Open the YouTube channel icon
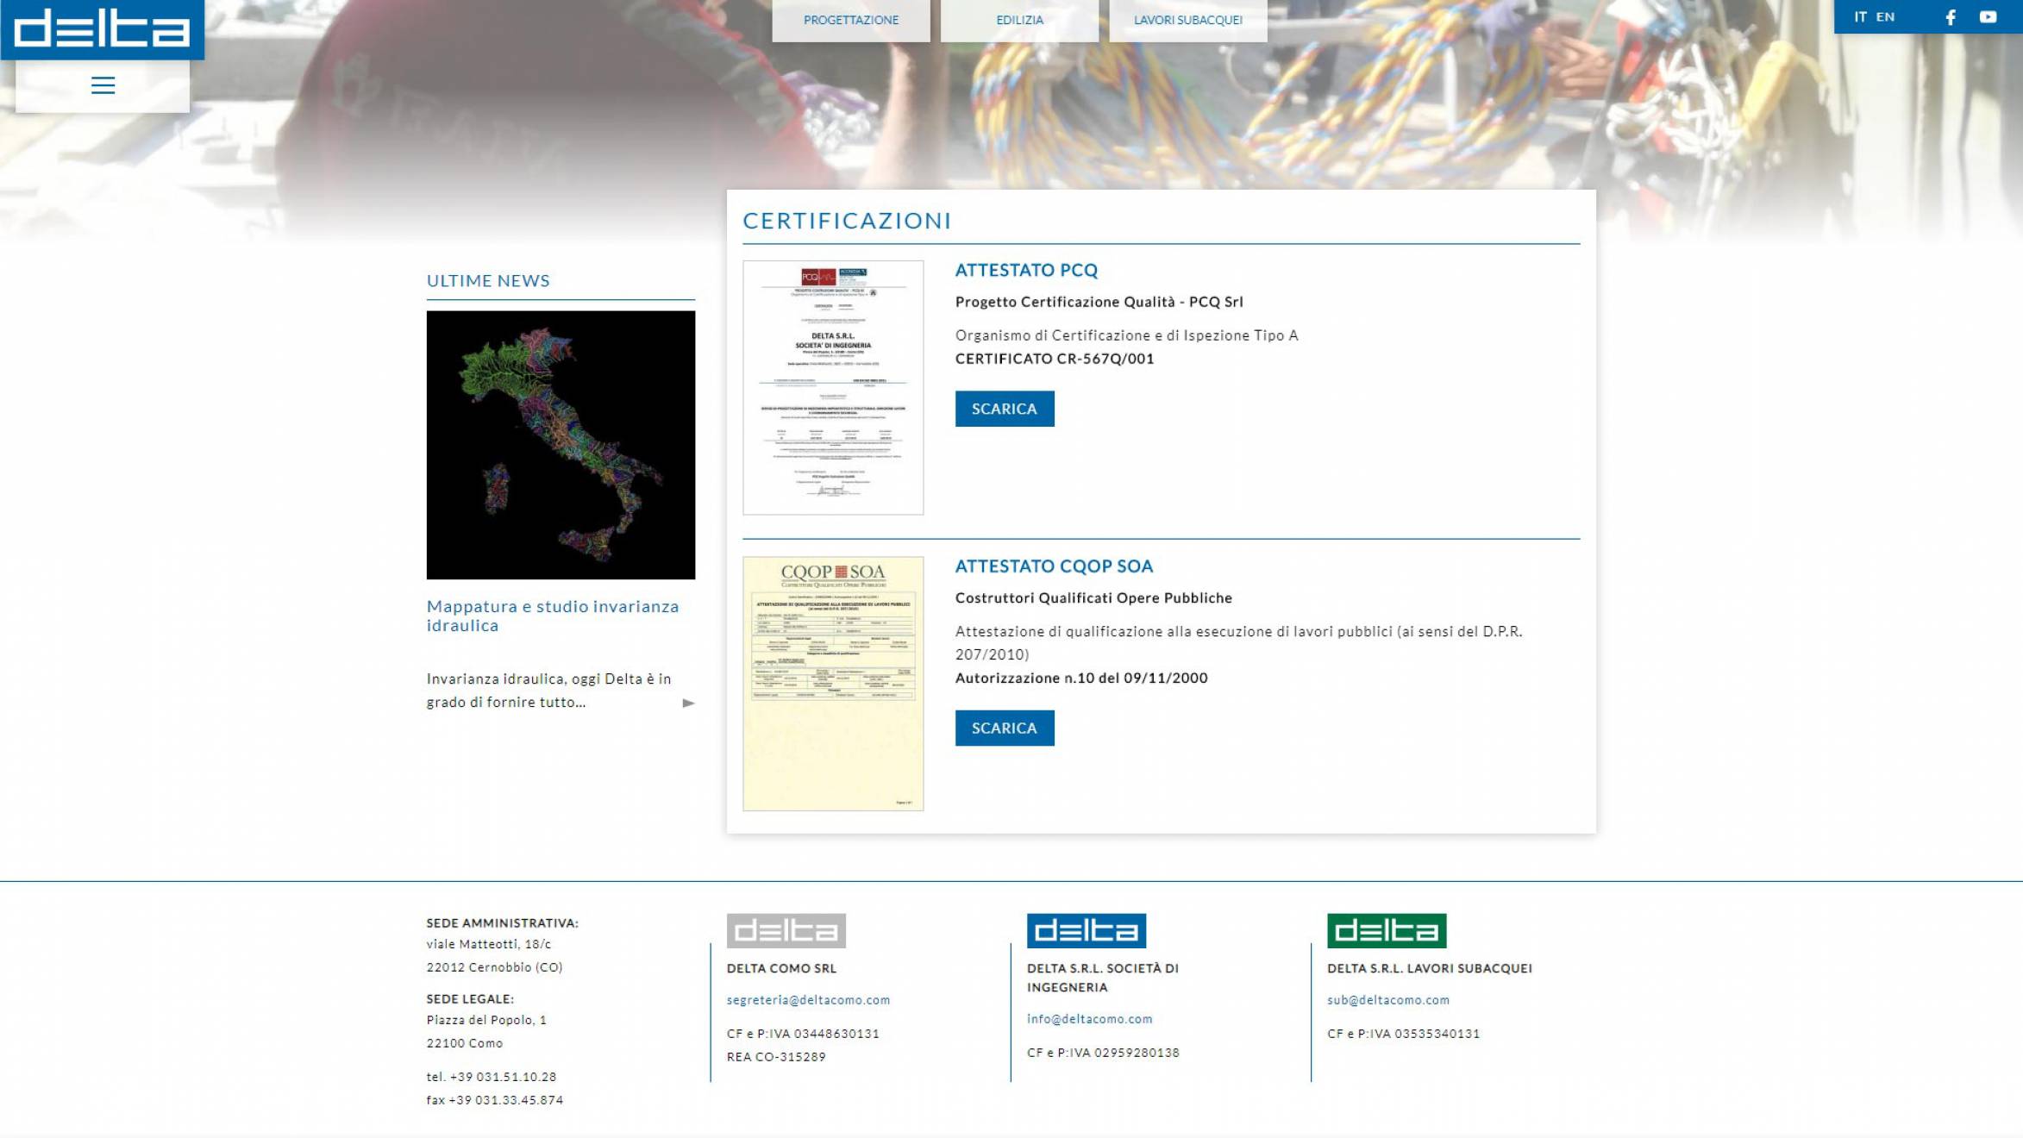Image resolution: width=2023 pixels, height=1138 pixels. [x=1988, y=17]
